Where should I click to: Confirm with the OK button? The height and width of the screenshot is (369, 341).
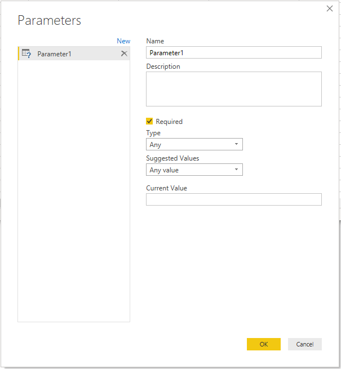(x=264, y=344)
